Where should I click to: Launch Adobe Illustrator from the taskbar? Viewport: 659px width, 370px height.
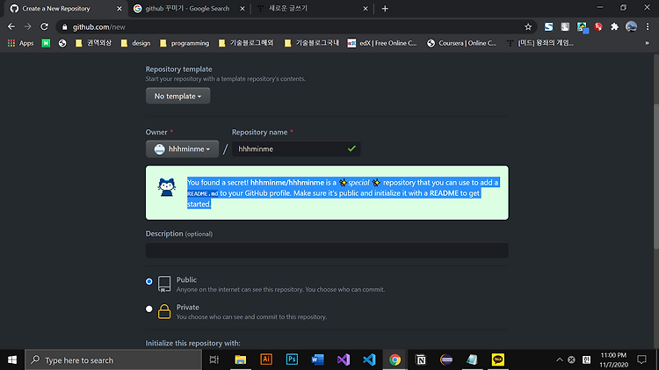pos(266,360)
